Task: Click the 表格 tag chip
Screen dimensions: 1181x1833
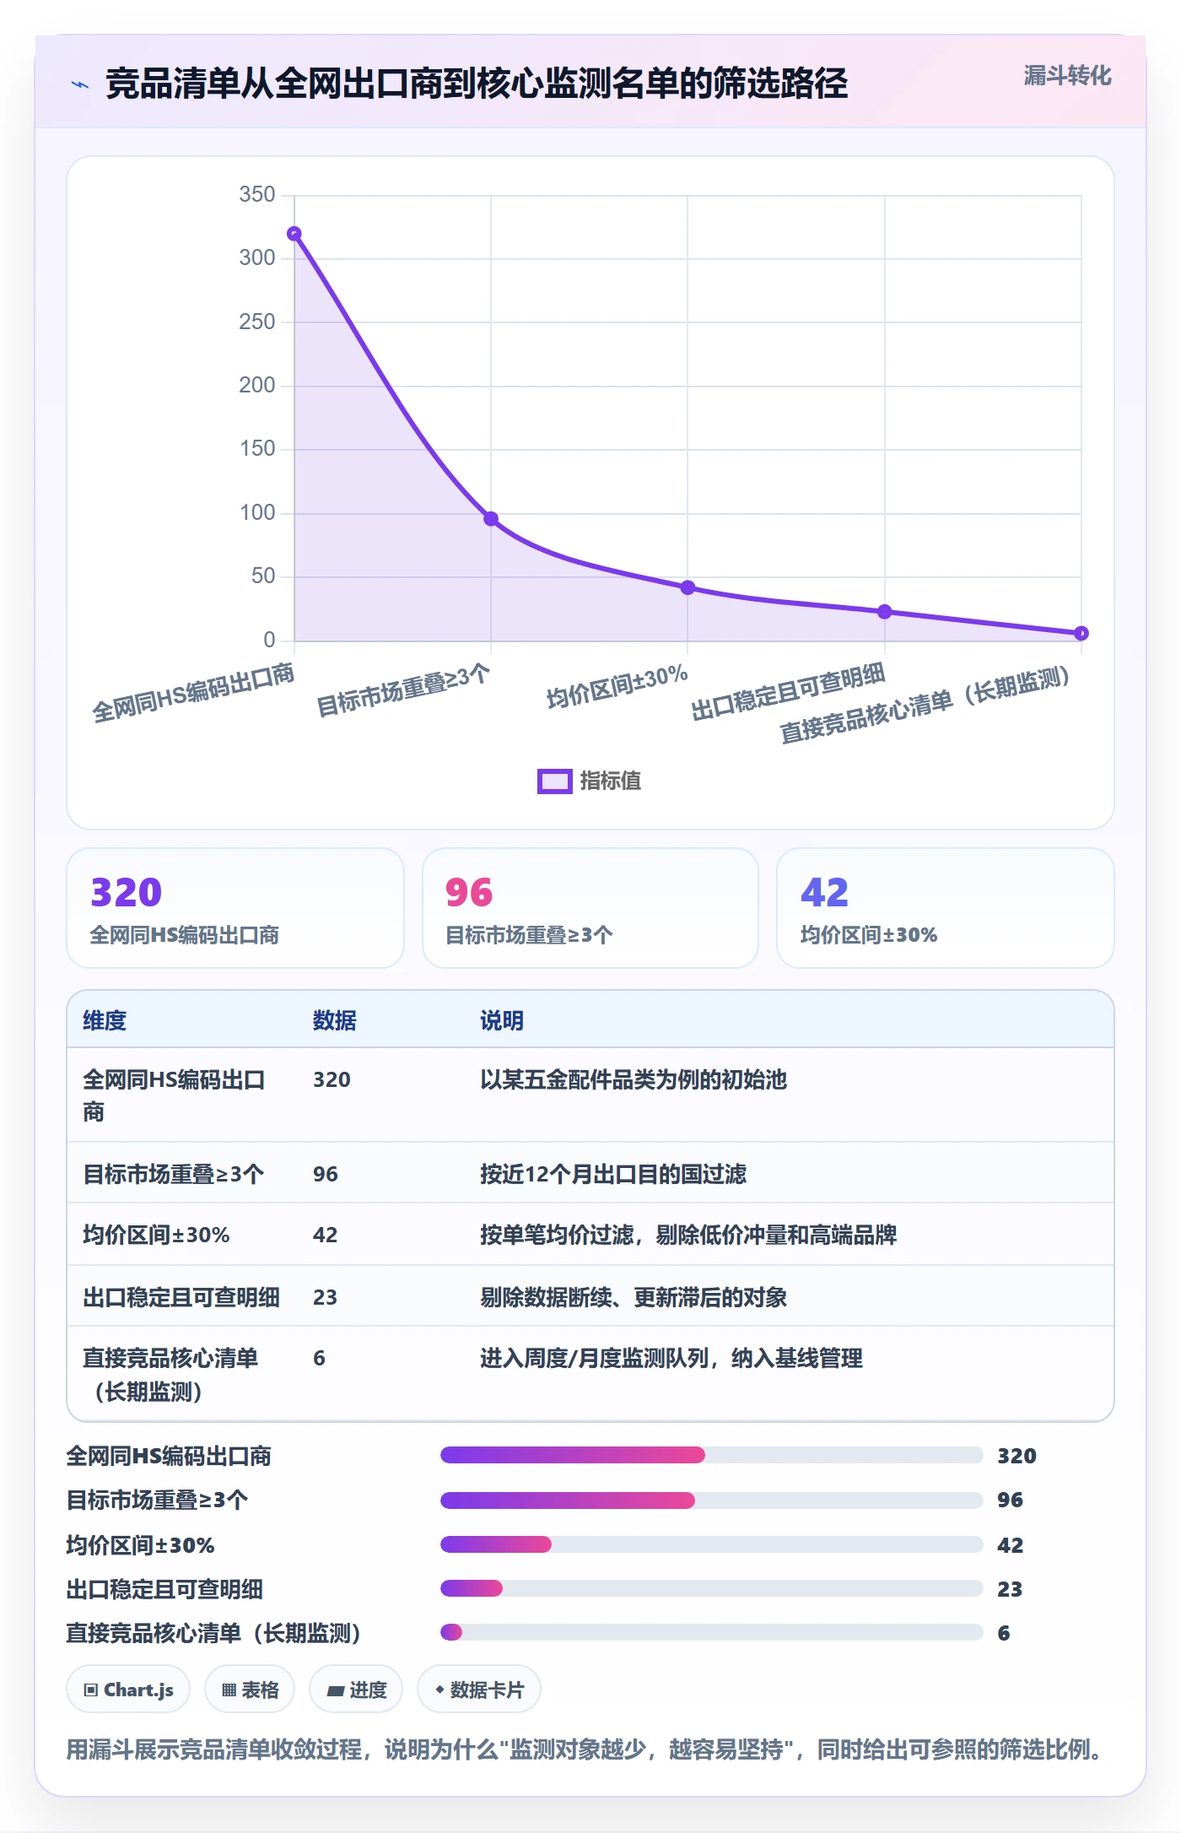Action: [250, 1690]
